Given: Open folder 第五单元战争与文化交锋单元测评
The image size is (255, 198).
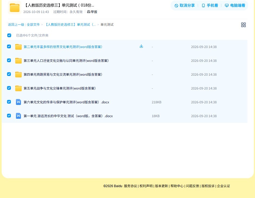Looking at the screenshot, I should (59, 88).
